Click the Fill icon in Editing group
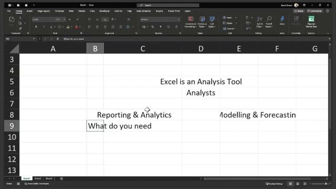 [247, 23]
